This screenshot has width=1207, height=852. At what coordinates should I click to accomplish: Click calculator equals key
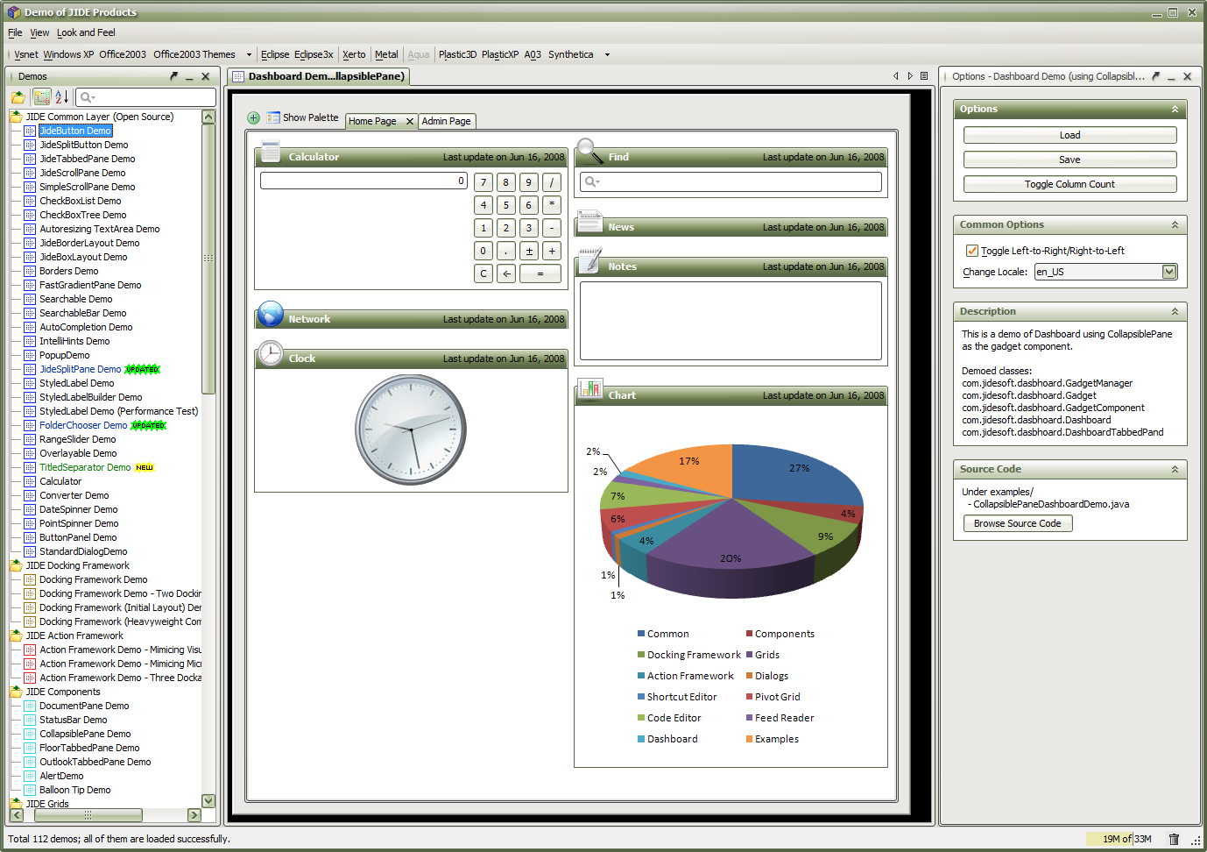pyautogui.click(x=540, y=273)
